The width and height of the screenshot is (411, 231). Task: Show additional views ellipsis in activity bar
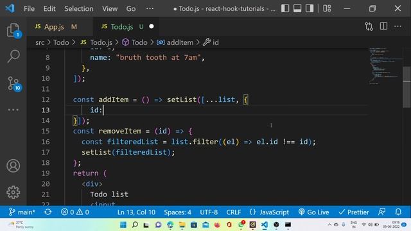coord(13,110)
